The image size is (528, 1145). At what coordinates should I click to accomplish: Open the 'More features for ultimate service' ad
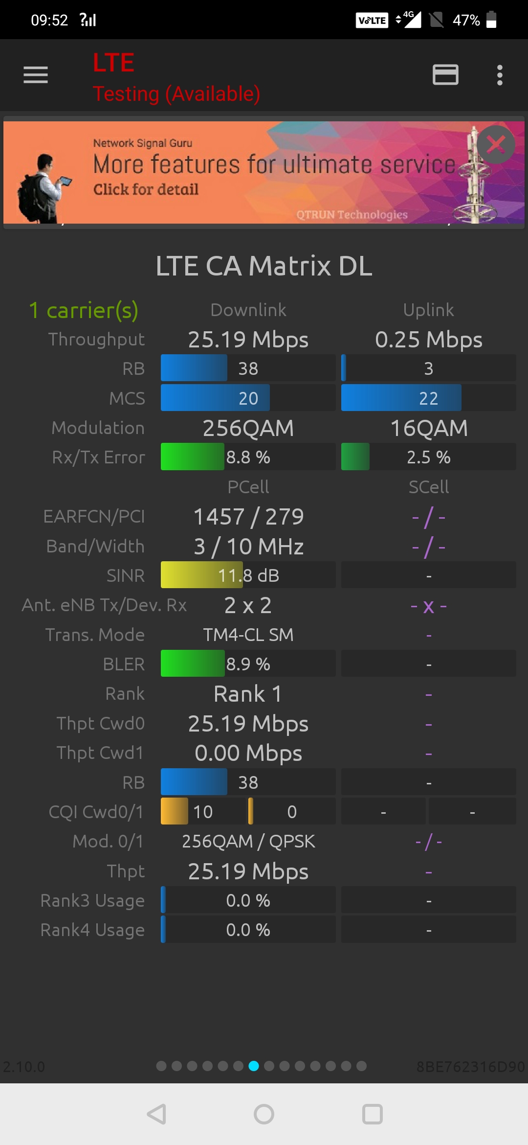tap(274, 164)
